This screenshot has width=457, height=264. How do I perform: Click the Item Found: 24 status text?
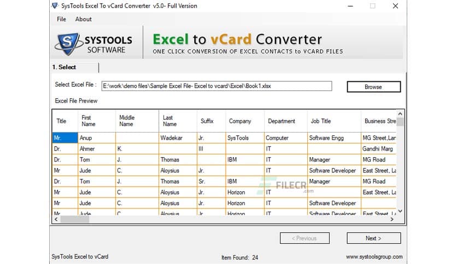point(239,257)
